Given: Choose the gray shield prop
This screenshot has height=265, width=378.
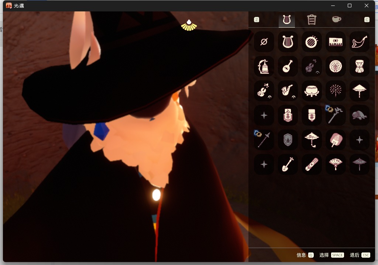Looking at the screenshot, I should point(288,140).
